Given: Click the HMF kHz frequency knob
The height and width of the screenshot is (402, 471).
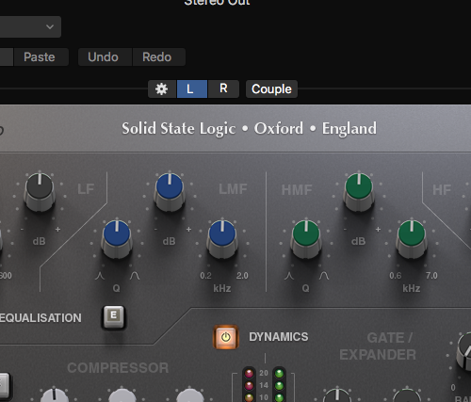Looking at the screenshot, I should pos(412,238).
